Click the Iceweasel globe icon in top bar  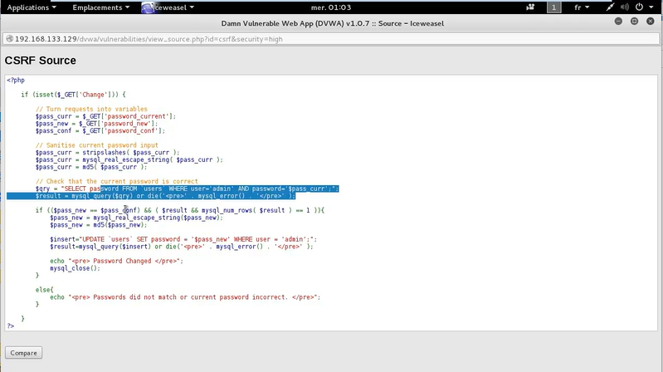(x=148, y=7)
